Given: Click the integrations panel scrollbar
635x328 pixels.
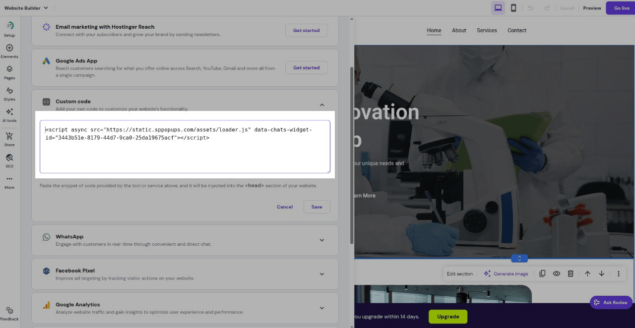Looking at the screenshot, I should pyautogui.click(x=352, y=156).
